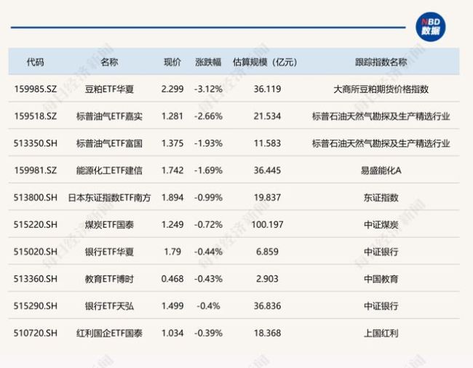Select code 159985.SZ
Screen dimensions: 473x368
click(x=36, y=89)
